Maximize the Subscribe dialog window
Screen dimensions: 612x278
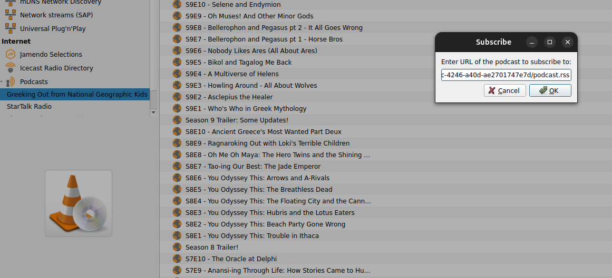pyautogui.click(x=550, y=42)
